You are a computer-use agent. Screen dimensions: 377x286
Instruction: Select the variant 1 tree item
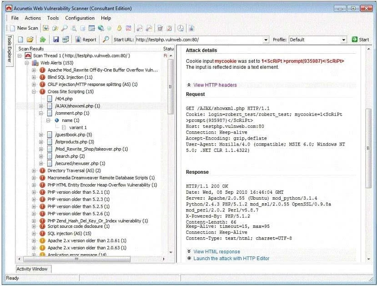pyautogui.click(x=78, y=127)
